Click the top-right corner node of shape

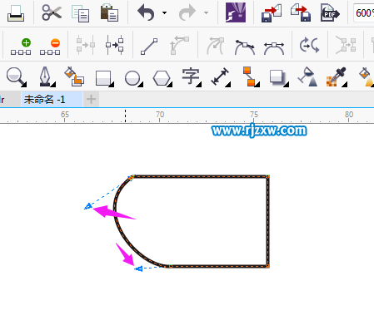coord(267,176)
